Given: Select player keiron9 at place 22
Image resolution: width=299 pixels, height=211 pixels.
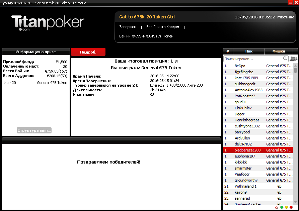Looking at the screenshot, I should 258,192.
